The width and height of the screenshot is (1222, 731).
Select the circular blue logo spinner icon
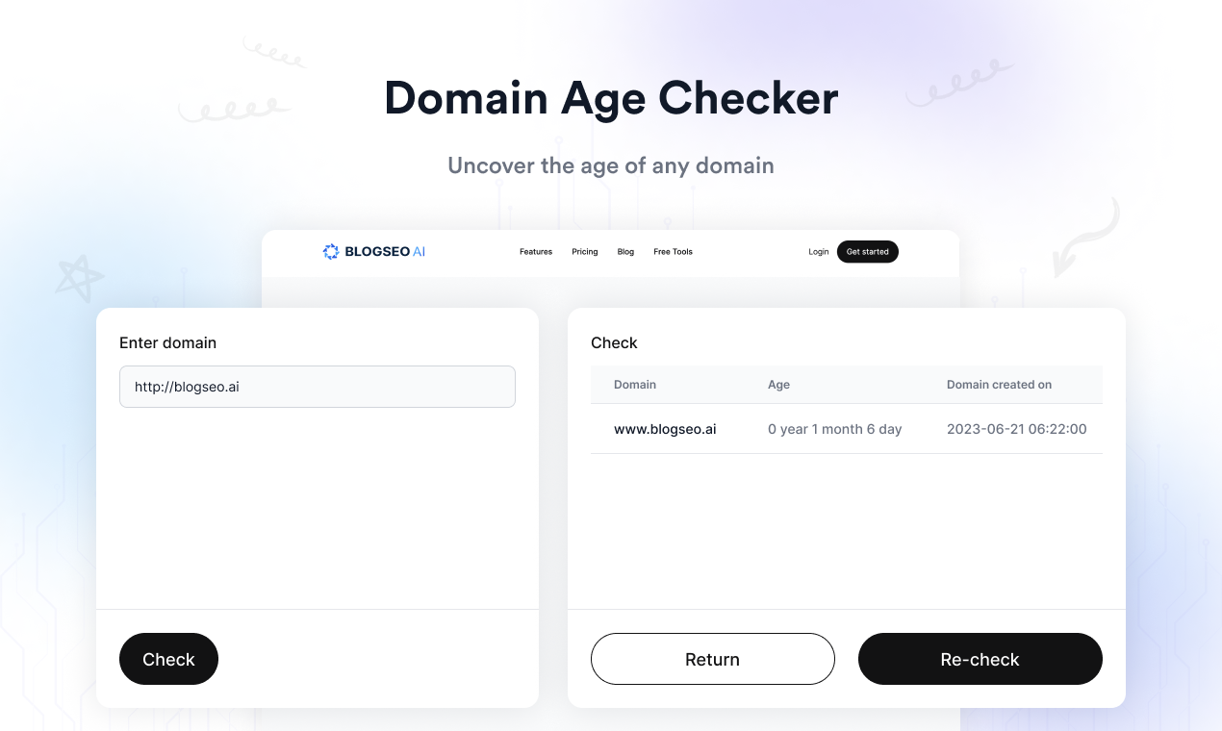(330, 251)
